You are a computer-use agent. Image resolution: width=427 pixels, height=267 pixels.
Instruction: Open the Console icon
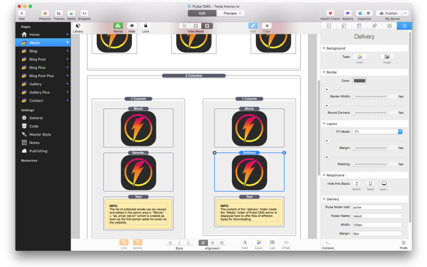pos(328,243)
